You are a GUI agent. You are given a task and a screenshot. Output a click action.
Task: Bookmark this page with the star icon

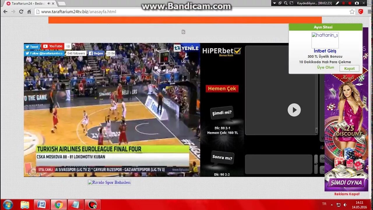(352, 12)
